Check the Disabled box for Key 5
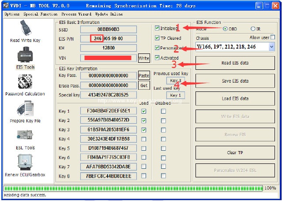This screenshot has height=201, width=282. tap(163, 148)
